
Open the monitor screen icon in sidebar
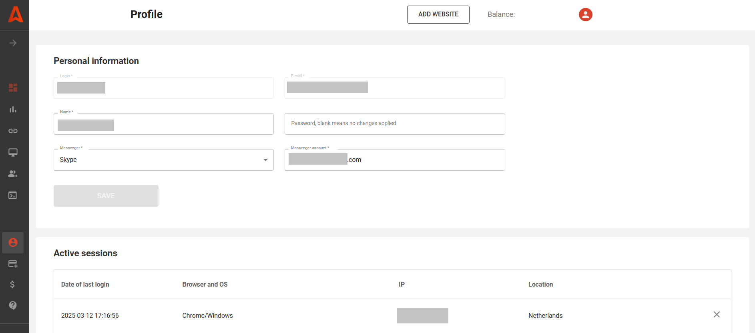[x=13, y=152]
